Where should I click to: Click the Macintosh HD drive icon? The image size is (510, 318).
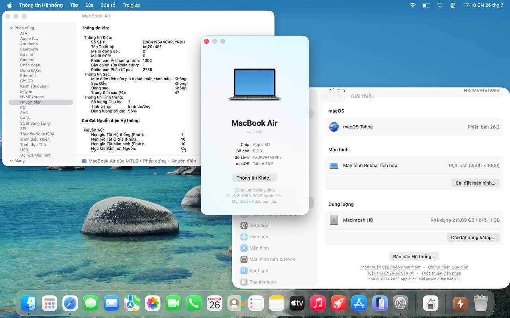[x=334, y=220]
